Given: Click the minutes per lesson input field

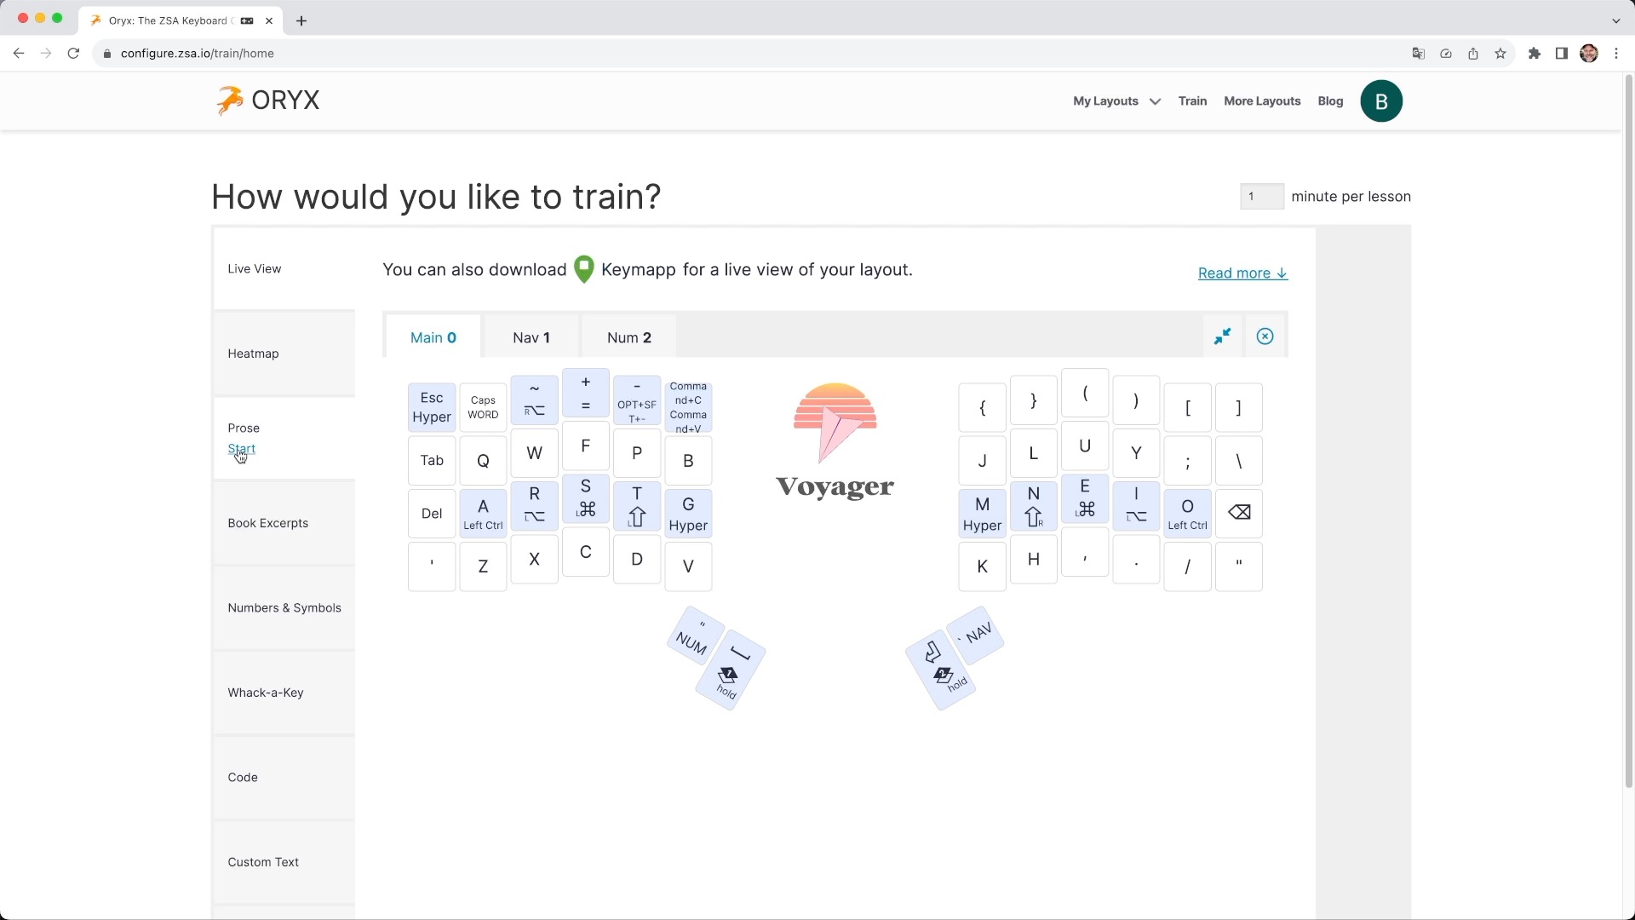Looking at the screenshot, I should [x=1261, y=197].
